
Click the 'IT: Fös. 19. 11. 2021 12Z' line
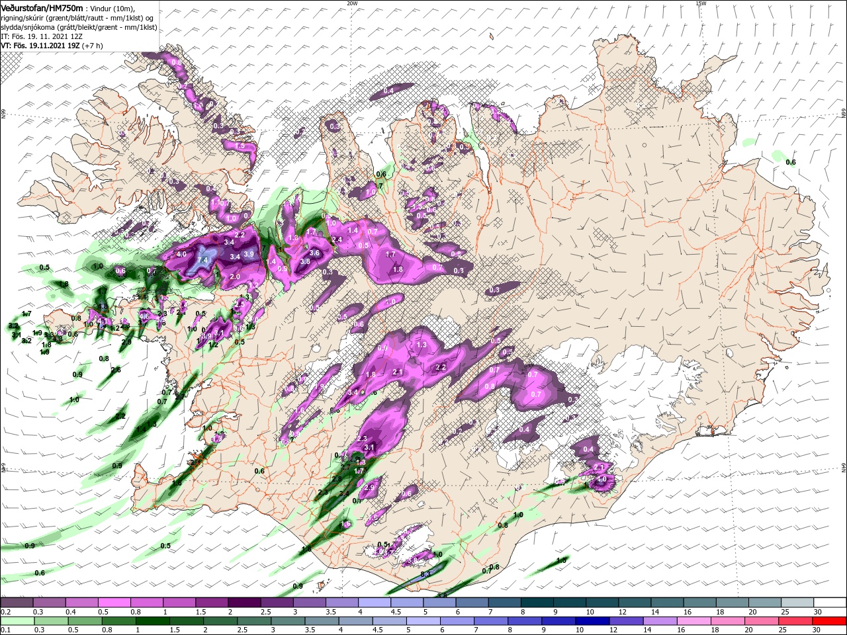pos(42,37)
